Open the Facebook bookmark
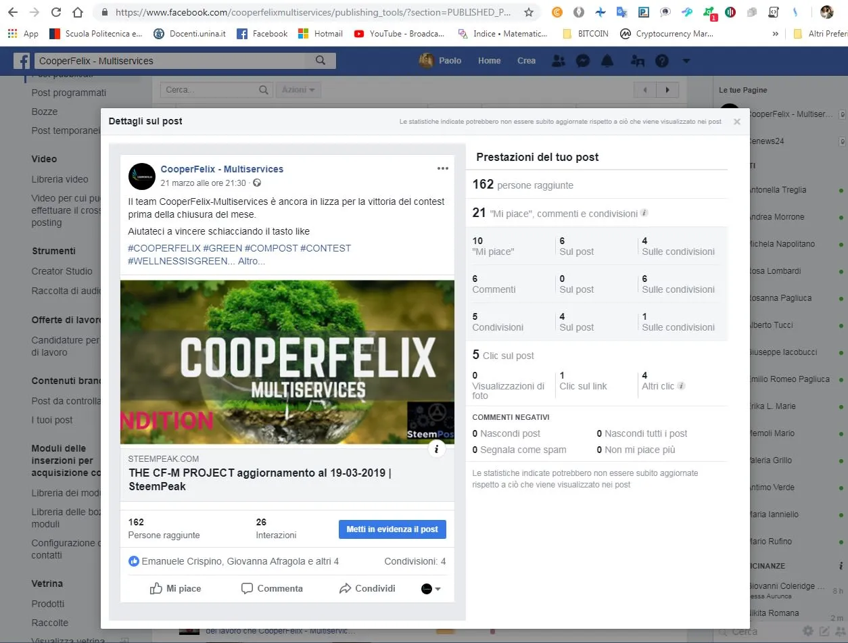 click(x=262, y=33)
